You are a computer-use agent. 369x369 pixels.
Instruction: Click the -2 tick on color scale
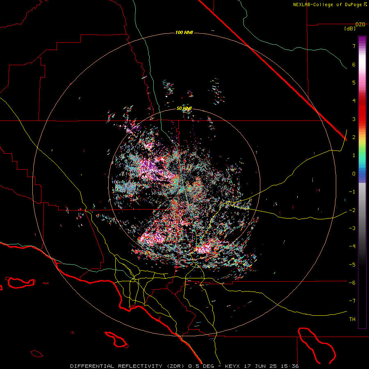click(x=352, y=210)
